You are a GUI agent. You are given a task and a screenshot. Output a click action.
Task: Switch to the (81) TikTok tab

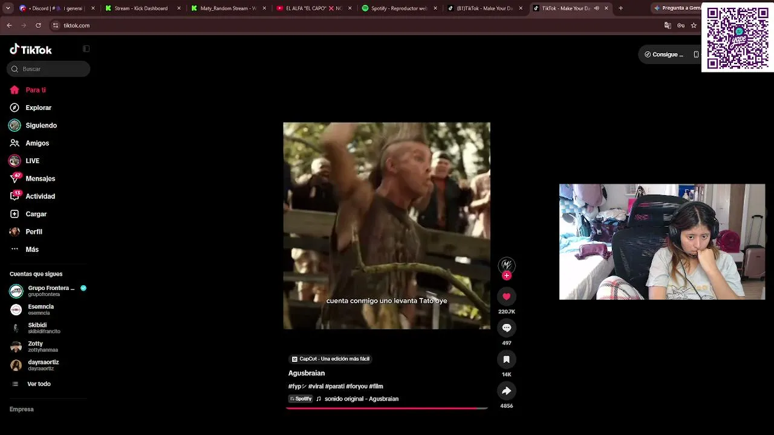[x=485, y=8]
